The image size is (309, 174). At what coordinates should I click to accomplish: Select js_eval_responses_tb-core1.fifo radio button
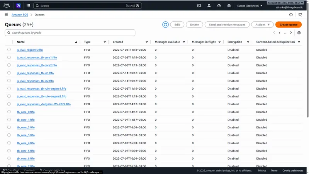pos(9,57)
